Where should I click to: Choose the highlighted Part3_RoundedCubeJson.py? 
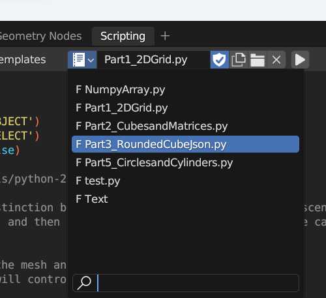(x=185, y=144)
